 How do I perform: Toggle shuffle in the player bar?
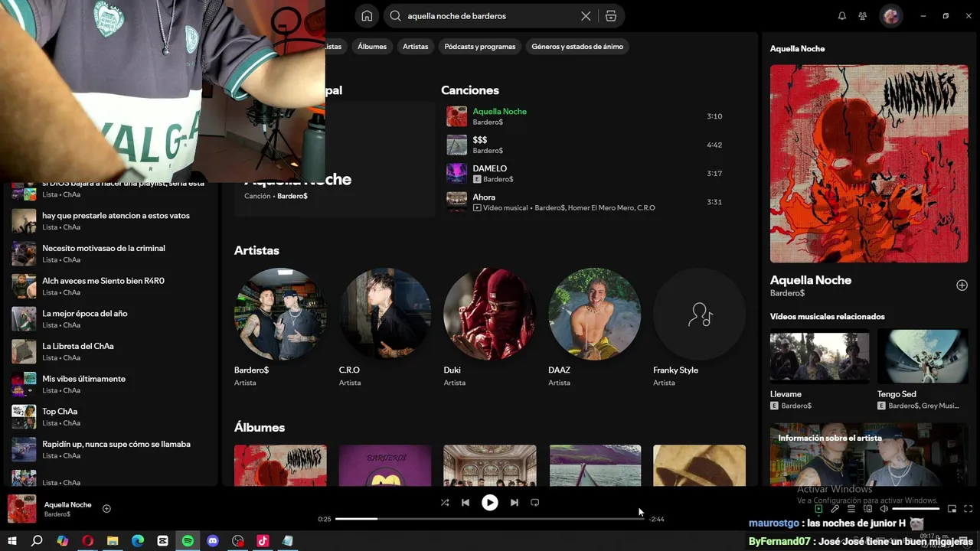click(445, 503)
